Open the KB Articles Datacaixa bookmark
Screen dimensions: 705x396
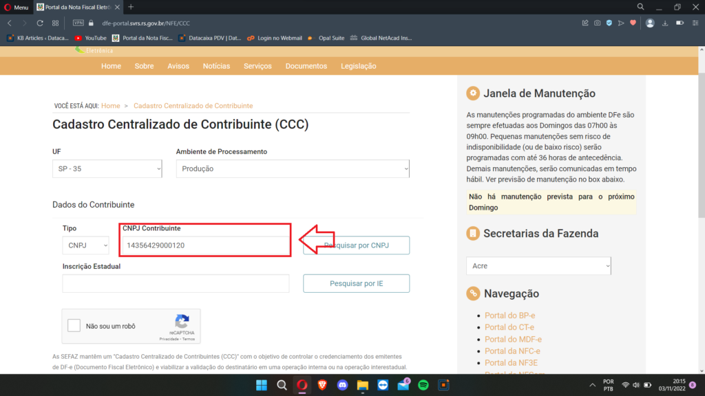click(x=38, y=38)
